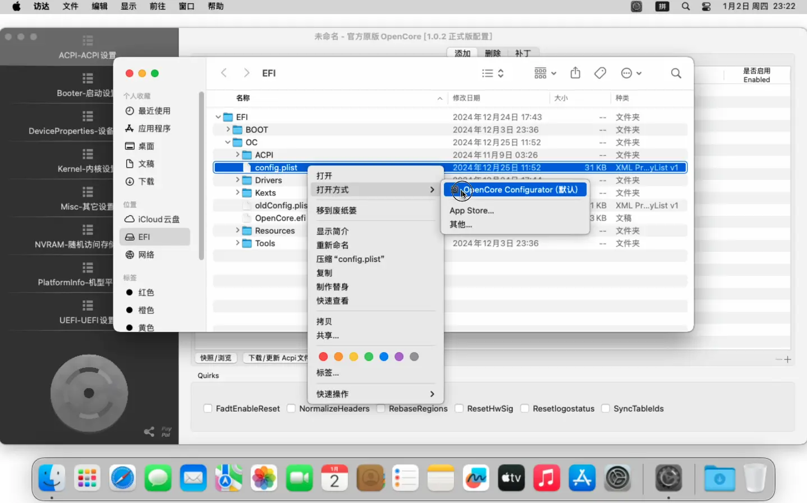Click 添加 tab in OpenCore window
The image size is (807, 503).
pyautogui.click(x=462, y=53)
